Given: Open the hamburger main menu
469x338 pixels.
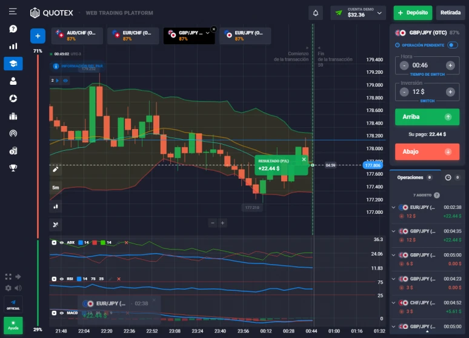Looking at the screenshot, I should point(13,12).
